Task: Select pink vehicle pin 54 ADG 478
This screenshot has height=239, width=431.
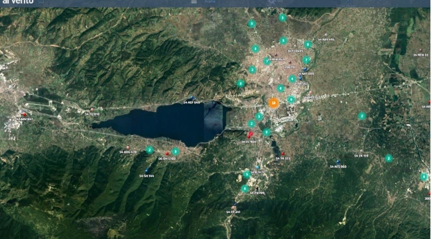Action: tap(127, 148)
